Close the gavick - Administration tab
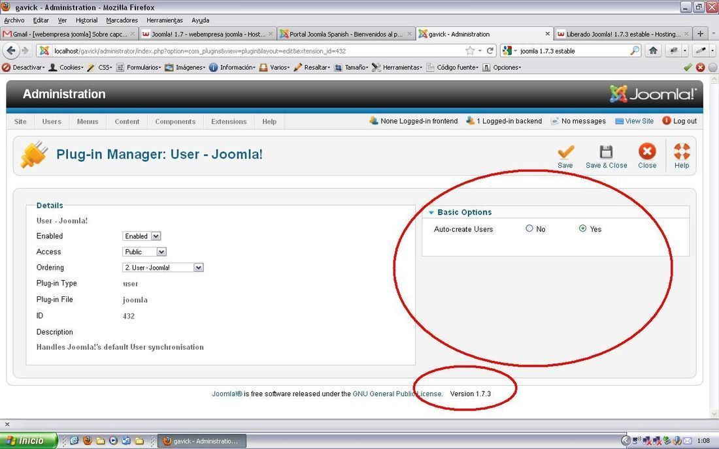The height and width of the screenshot is (449, 719). click(x=548, y=34)
